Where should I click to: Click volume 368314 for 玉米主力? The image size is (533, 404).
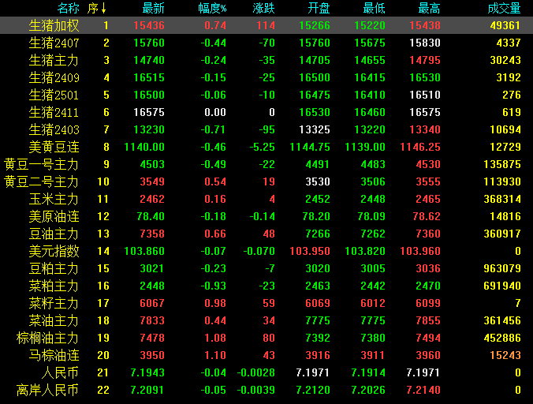pyautogui.click(x=502, y=199)
